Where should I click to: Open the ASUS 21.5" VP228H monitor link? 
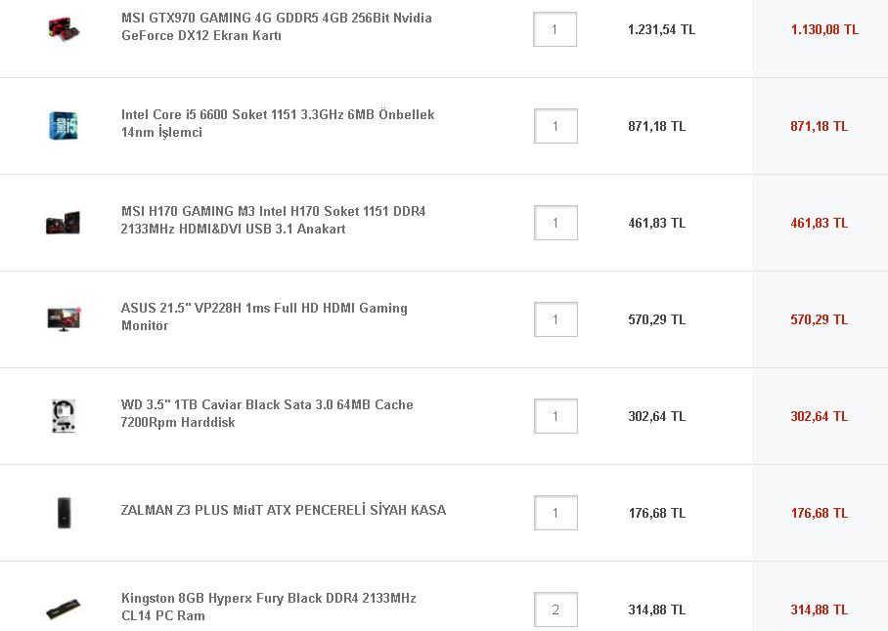tap(264, 317)
